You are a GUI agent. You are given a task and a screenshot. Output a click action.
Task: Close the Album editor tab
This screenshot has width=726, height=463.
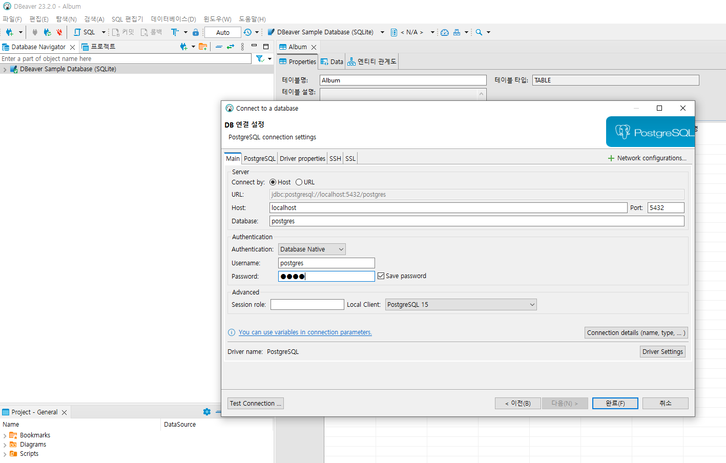click(x=314, y=47)
